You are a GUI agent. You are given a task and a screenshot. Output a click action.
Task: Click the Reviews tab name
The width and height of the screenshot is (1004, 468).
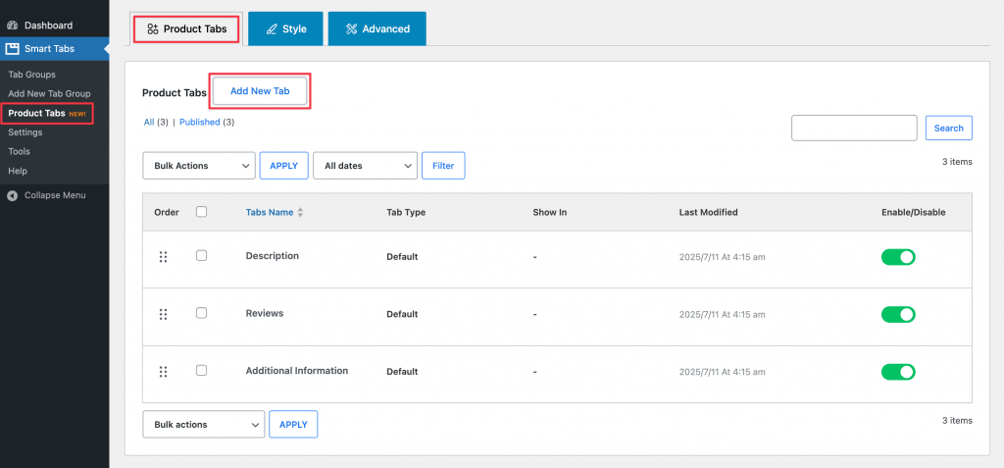pyautogui.click(x=265, y=314)
